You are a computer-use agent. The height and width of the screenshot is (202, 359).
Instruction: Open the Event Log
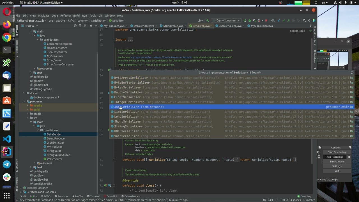(x=304, y=196)
